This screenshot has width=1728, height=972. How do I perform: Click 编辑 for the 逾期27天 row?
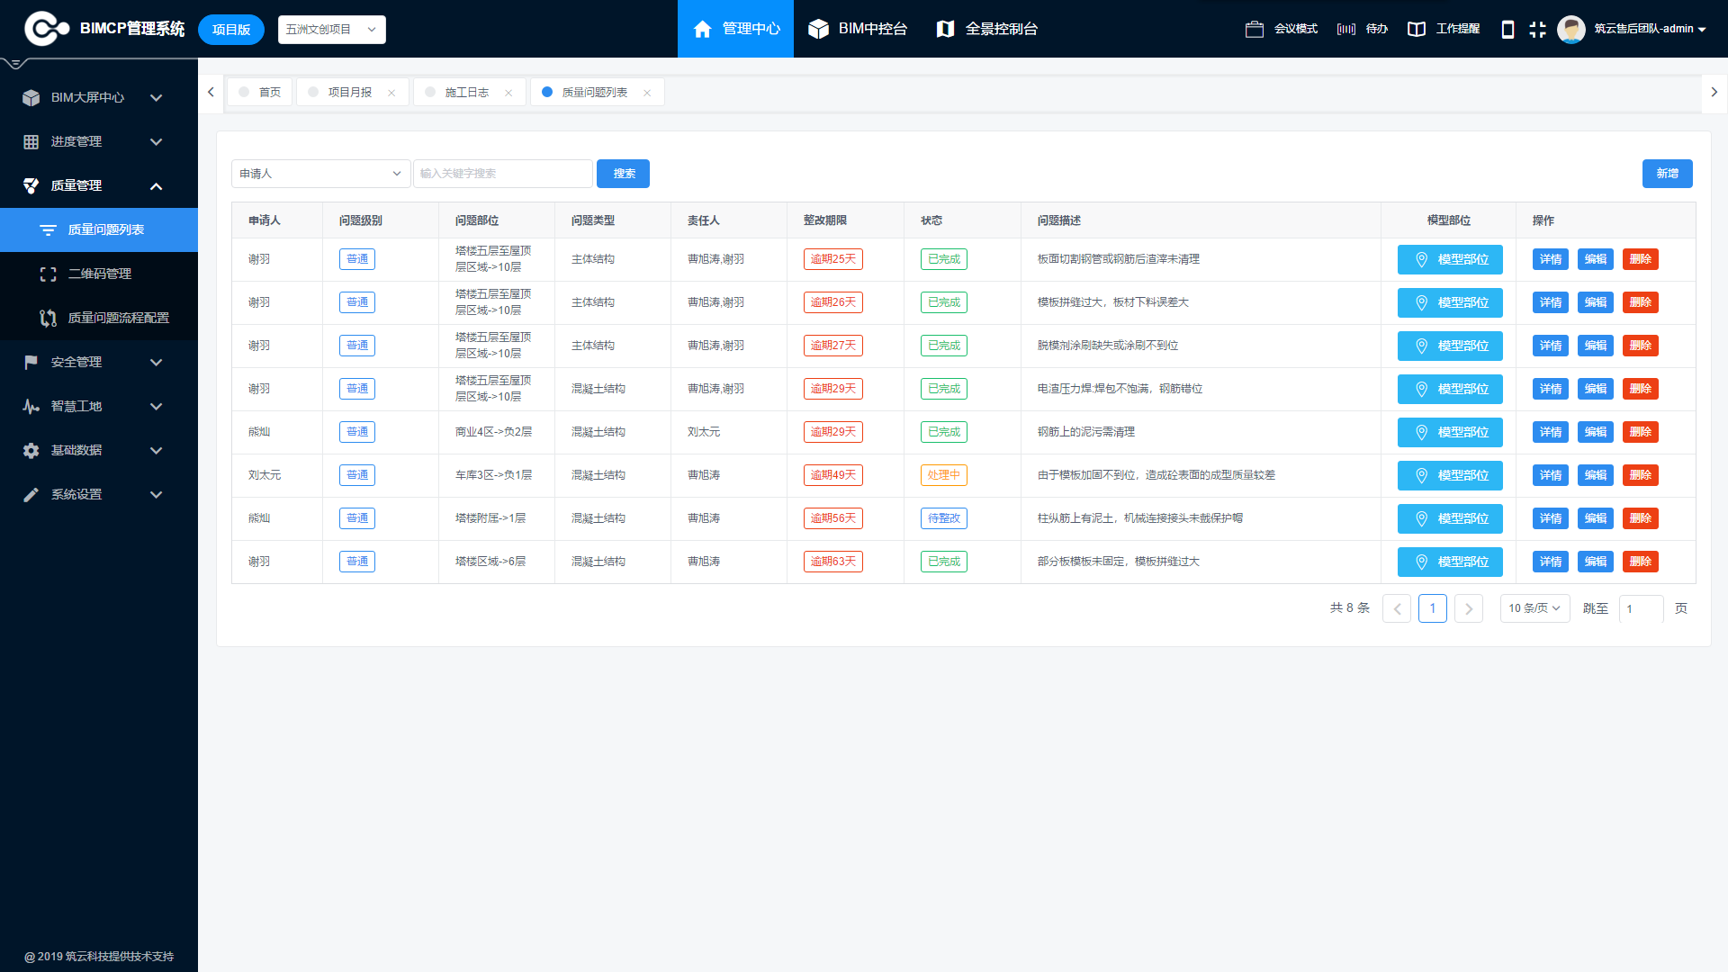point(1596,346)
